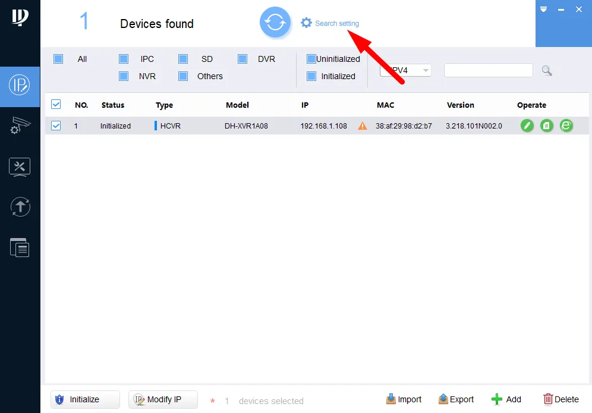Screen dimensions: 592x413
Task: Click the Export button
Action: [456, 399]
